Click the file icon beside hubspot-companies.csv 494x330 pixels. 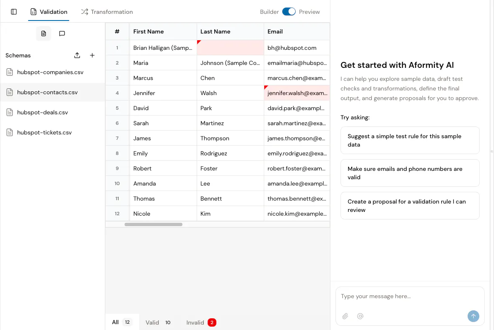10,72
